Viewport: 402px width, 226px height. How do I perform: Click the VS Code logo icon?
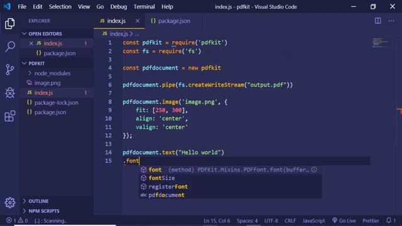coord(7,6)
